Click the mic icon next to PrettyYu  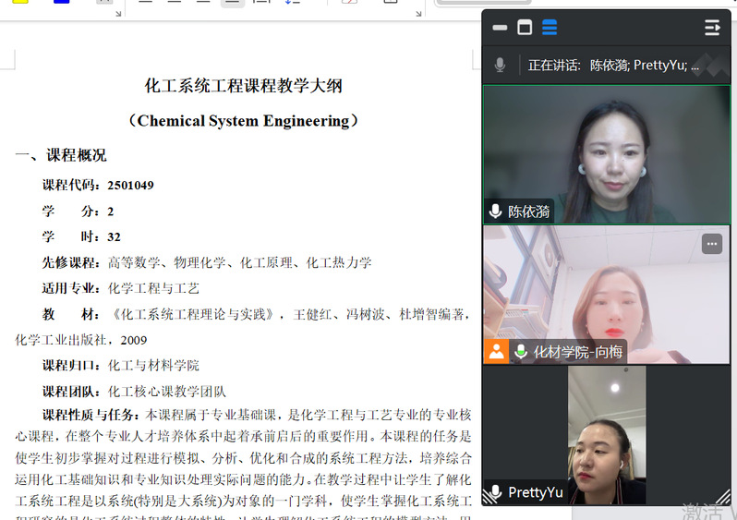pyautogui.click(x=496, y=492)
